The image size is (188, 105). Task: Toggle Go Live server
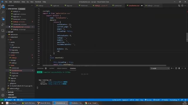[148, 100]
